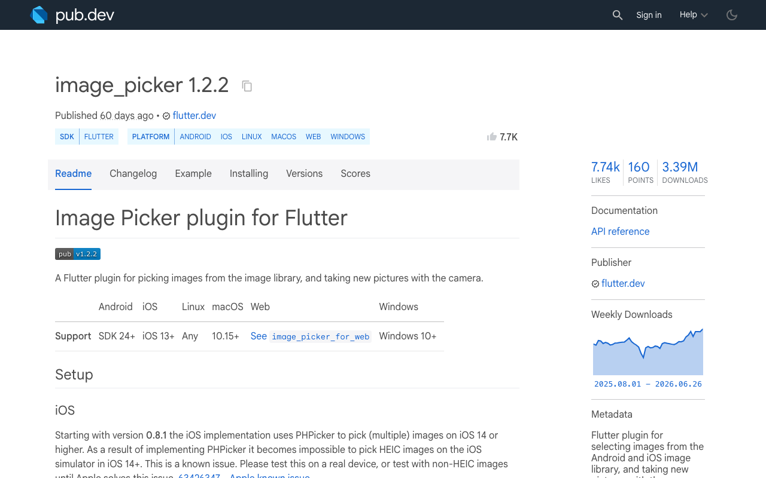The width and height of the screenshot is (766, 478).
Task: Switch to the Changelog tab
Action: coord(133,174)
